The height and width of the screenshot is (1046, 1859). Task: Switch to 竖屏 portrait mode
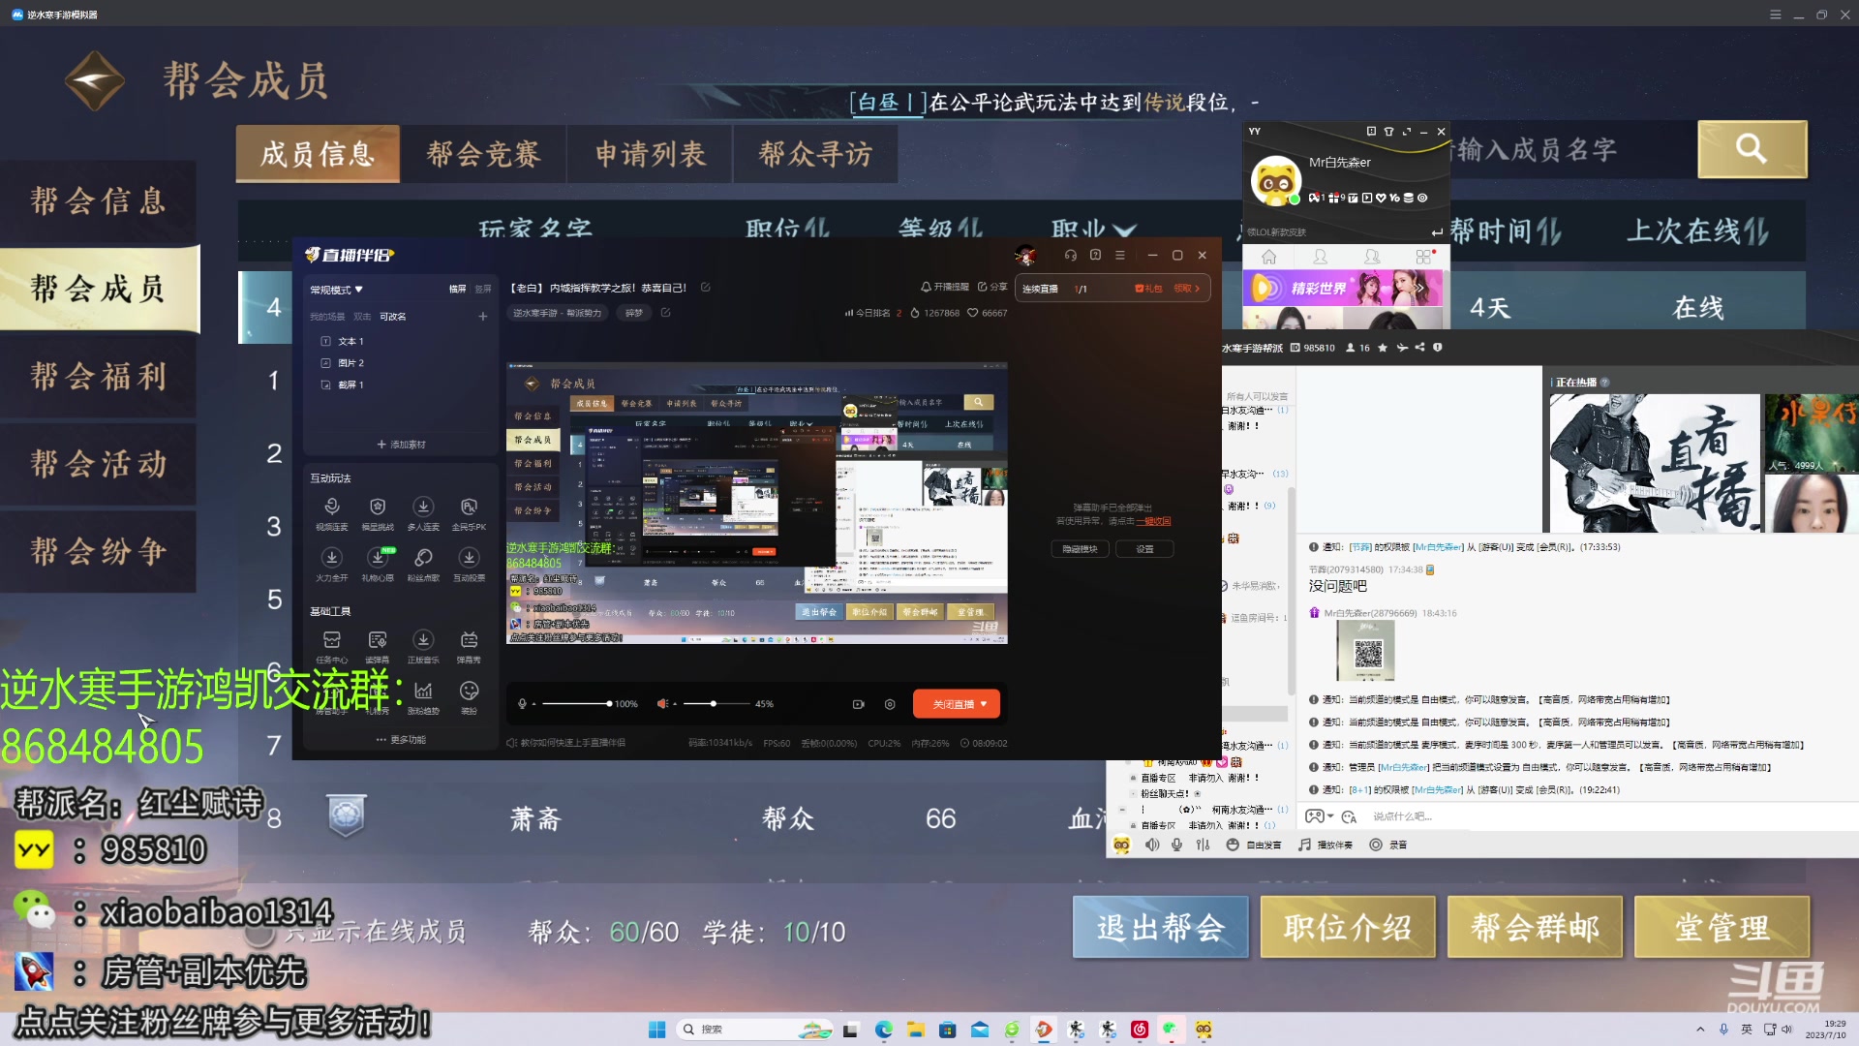point(483,289)
